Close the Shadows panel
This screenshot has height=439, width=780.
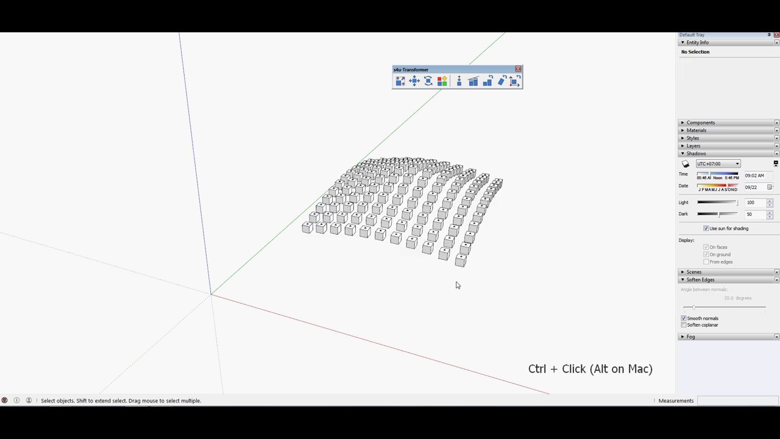(776, 154)
